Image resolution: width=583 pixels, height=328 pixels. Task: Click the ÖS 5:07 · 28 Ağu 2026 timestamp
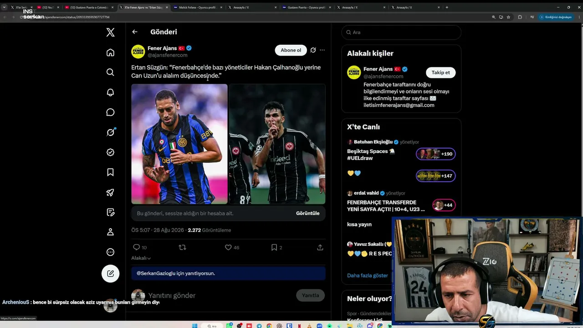pos(158,230)
